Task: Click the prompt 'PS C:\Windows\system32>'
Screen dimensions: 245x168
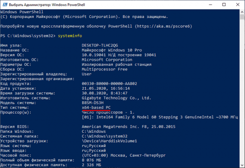Action: click(28, 36)
